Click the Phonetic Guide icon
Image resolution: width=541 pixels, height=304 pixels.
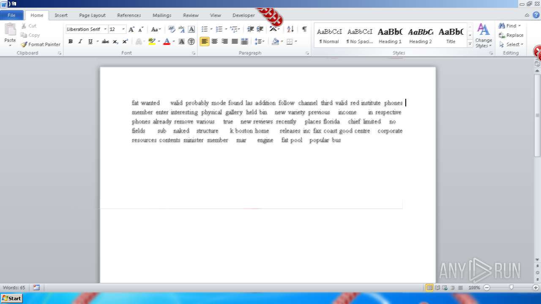tap(181, 29)
